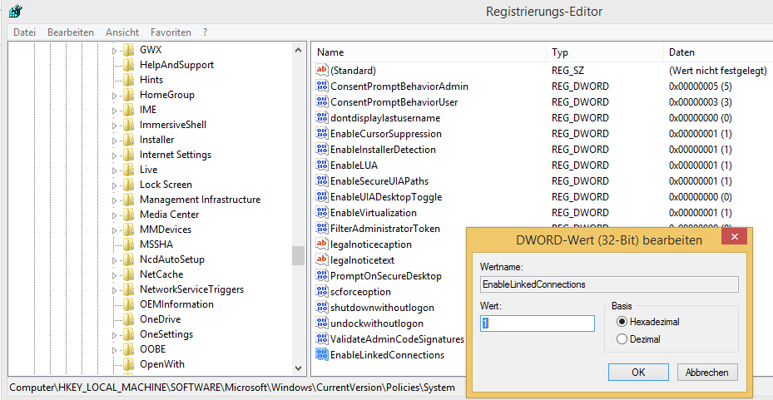This screenshot has height=400, width=773.
Task: Expand the IME tree node
Action: [114, 111]
